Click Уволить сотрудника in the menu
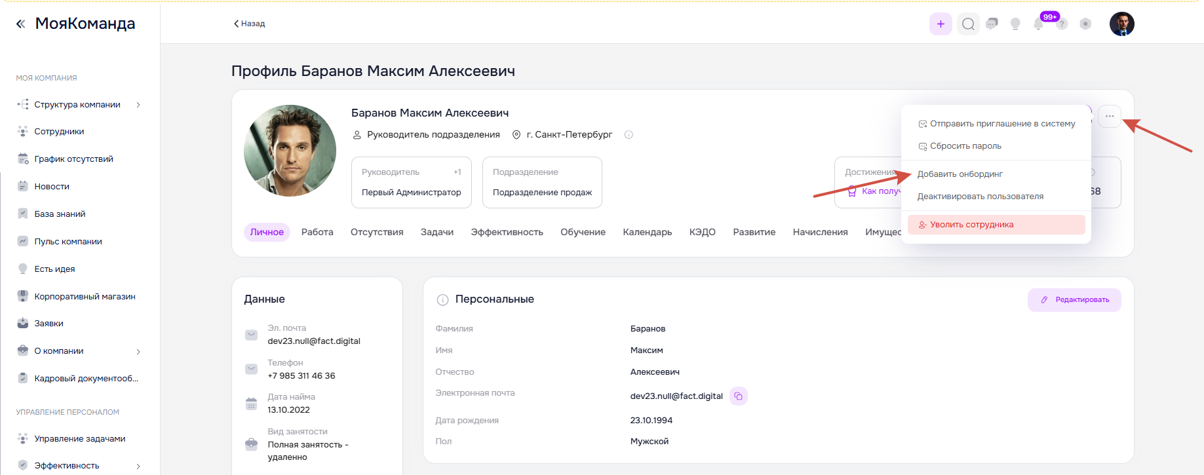This screenshot has width=1204, height=475. click(996, 225)
